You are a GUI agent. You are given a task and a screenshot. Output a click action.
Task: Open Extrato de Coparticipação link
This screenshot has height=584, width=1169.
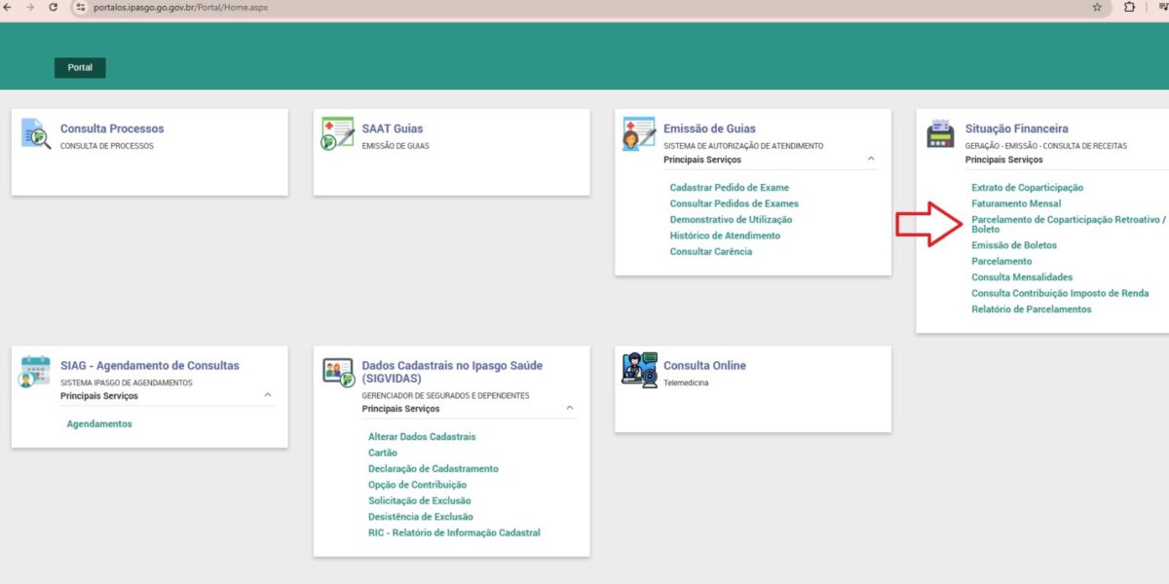pyautogui.click(x=1027, y=187)
